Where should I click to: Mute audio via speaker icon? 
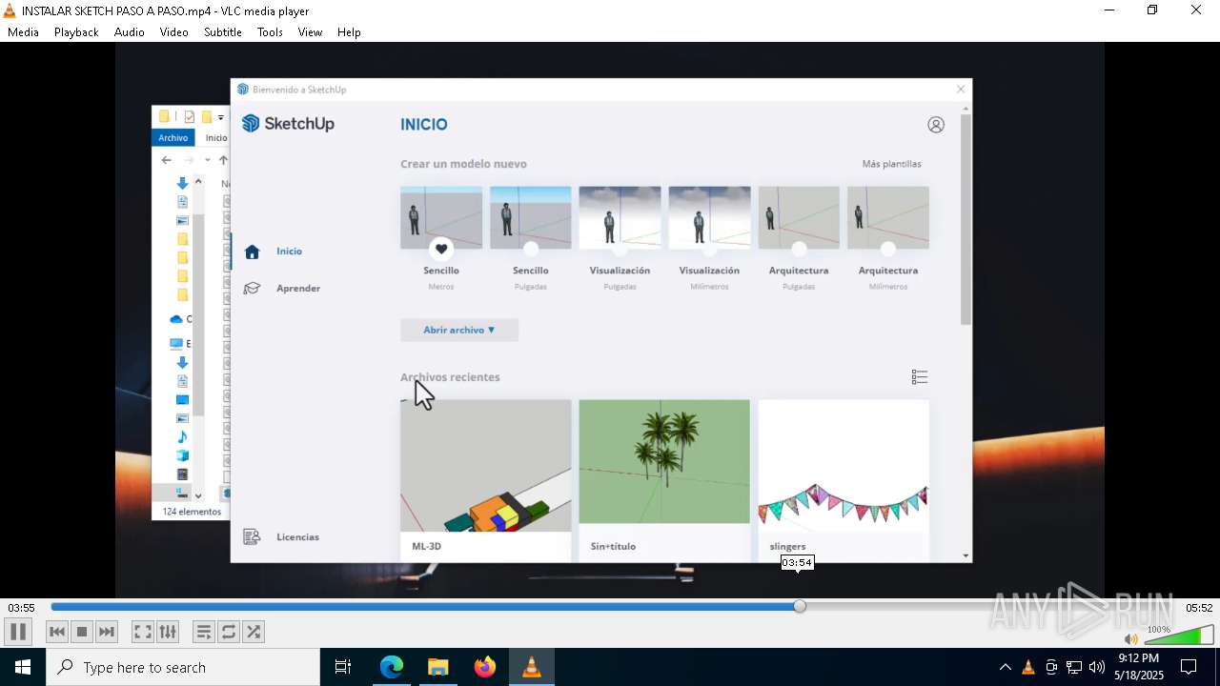pos(1130,638)
